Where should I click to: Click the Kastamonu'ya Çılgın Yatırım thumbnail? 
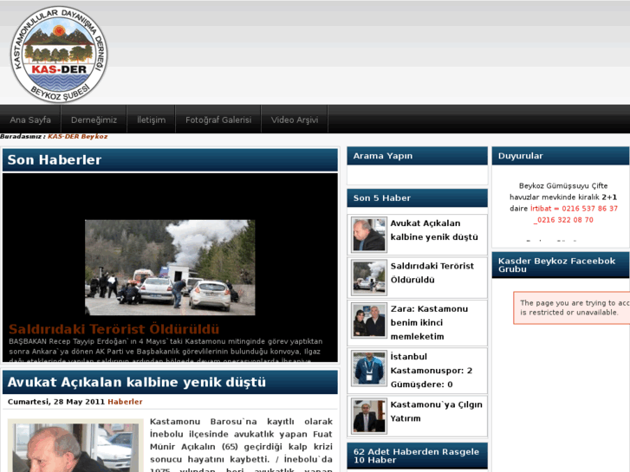[369, 417]
